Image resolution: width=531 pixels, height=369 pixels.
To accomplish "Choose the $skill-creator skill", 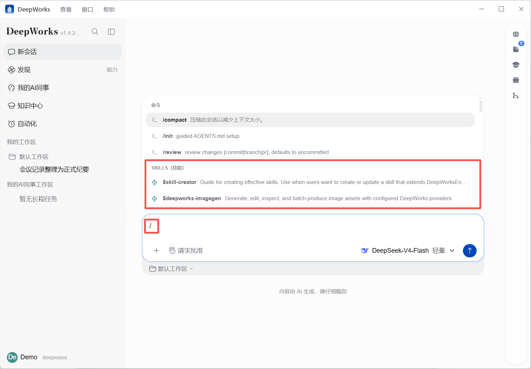I will 310,182.
